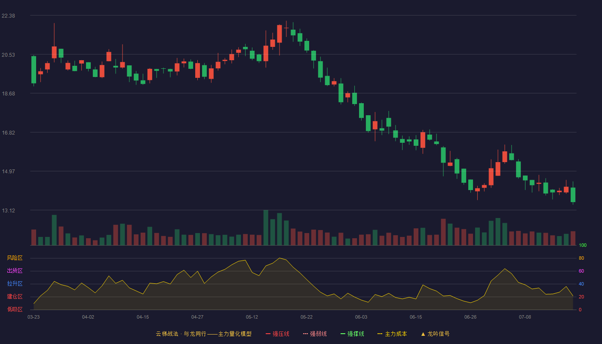Click the pink 强弱线 legend line marker
602x344 pixels.
click(x=305, y=334)
